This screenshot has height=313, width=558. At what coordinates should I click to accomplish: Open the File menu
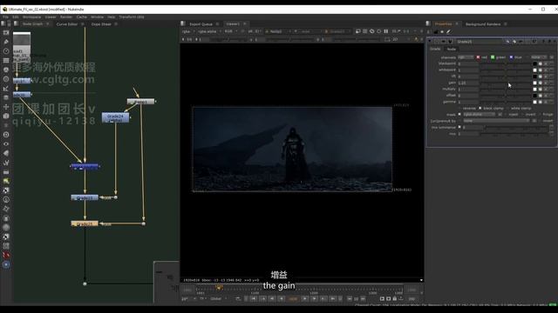tap(5, 17)
